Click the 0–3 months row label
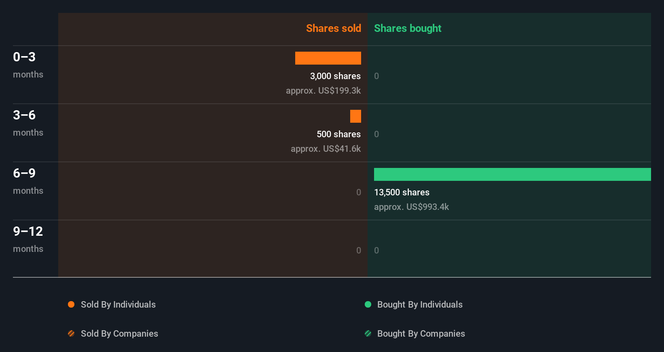664x352 pixels. pyautogui.click(x=28, y=65)
